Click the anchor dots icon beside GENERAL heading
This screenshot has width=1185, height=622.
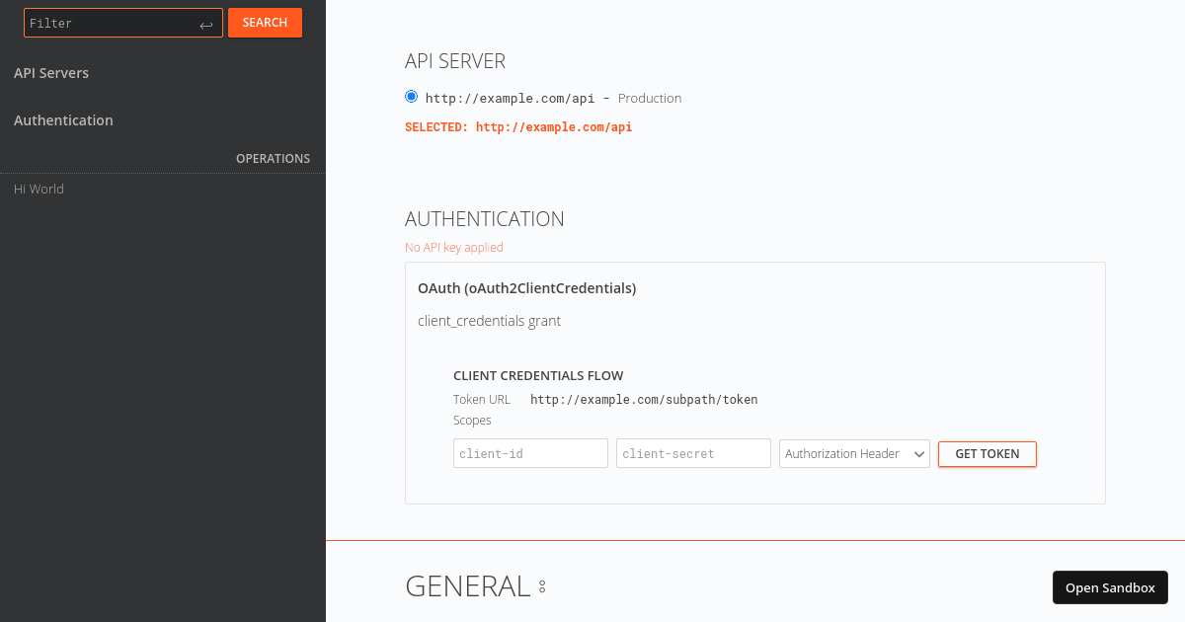click(541, 585)
